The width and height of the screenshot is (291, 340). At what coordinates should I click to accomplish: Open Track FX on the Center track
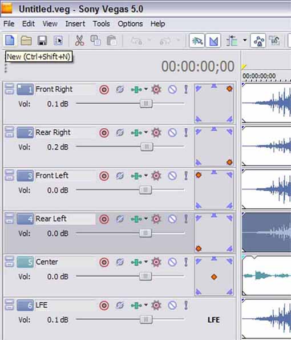pyautogui.click(x=156, y=262)
